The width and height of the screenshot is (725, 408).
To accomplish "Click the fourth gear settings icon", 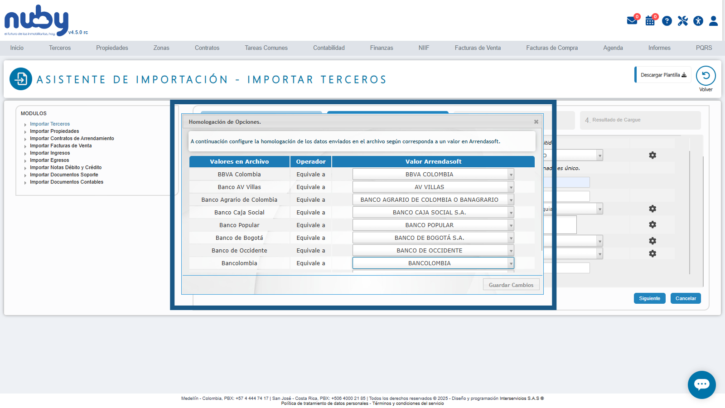I will pyautogui.click(x=652, y=241).
